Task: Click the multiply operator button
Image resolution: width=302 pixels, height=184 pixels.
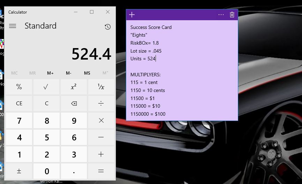Action: click(x=101, y=121)
